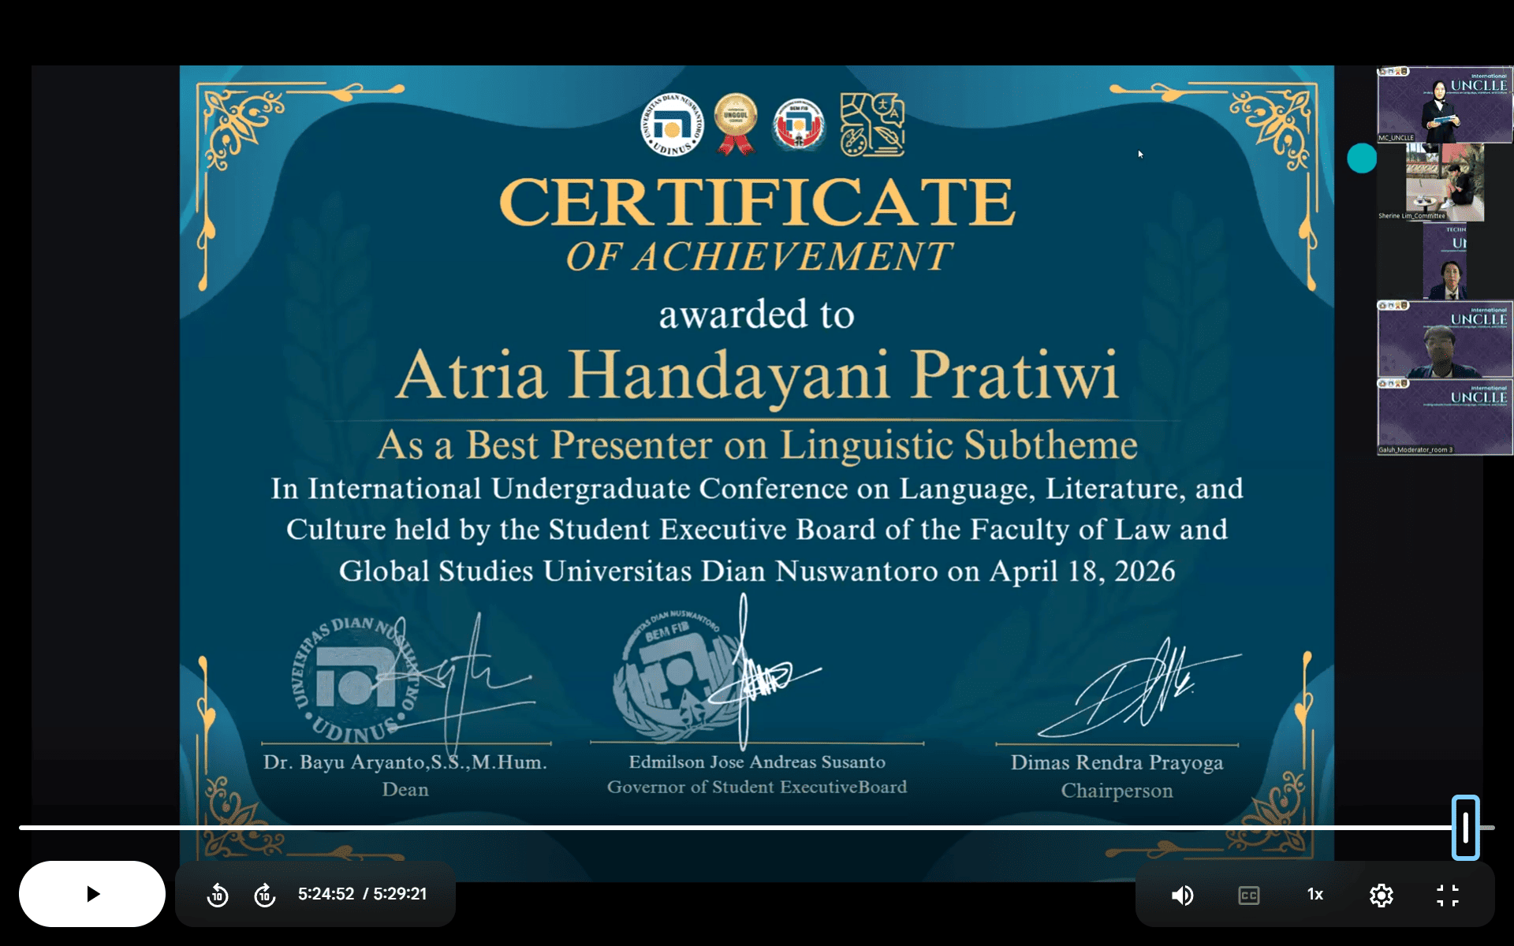The image size is (1514, 946).
Task: Click the Dr. Bayu Aryanto dean name
Action: pos(405,762)
